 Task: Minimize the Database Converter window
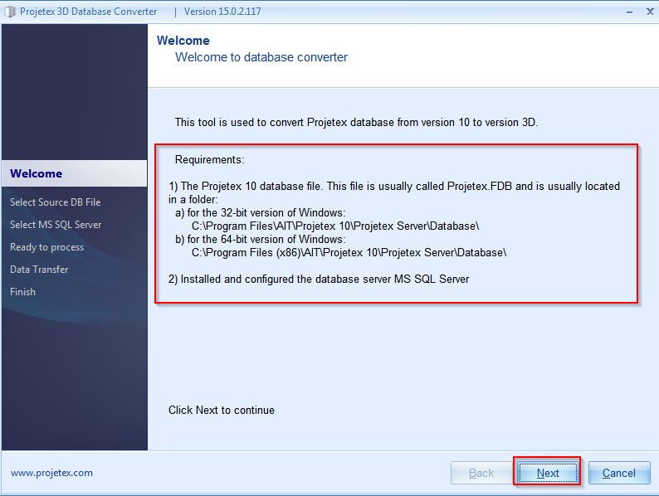click(x=629, y=12)
